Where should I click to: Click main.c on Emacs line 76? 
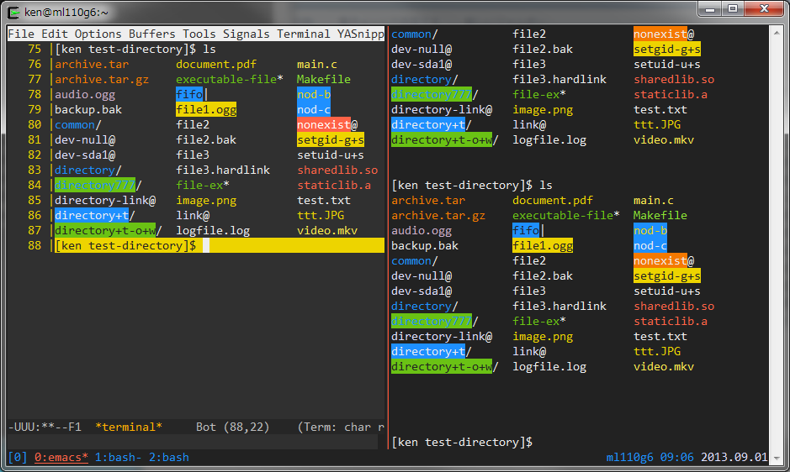317,65
